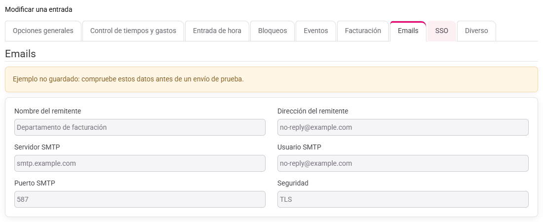The height and width of the screenshot is (222, 543).
Task: Click the Nombre del remitente label
Action: click(48, 111)
